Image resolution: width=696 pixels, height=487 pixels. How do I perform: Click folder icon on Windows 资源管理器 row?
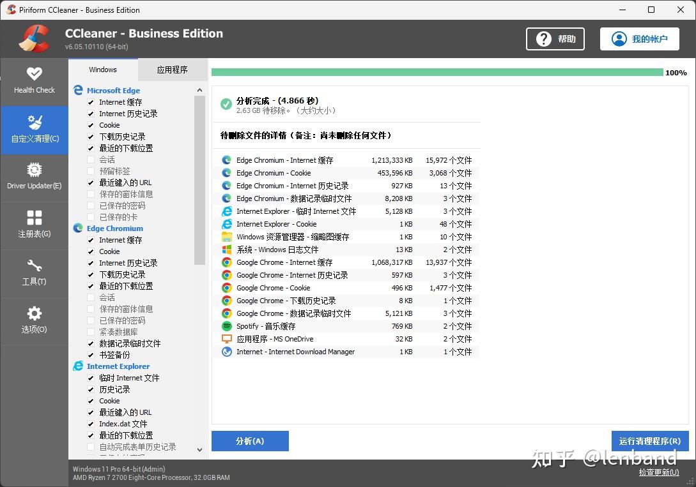coord(227,237)
